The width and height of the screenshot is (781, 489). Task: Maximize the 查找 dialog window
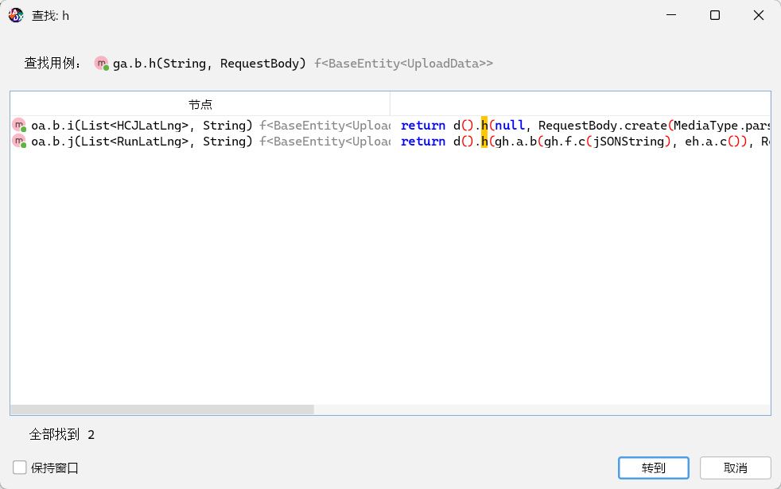(715, 15)
